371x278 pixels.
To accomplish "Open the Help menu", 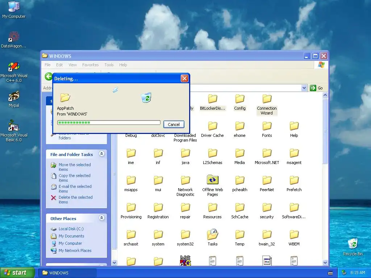I will (123, 65).
